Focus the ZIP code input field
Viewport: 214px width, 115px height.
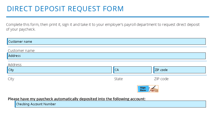(x=180, y=70)
